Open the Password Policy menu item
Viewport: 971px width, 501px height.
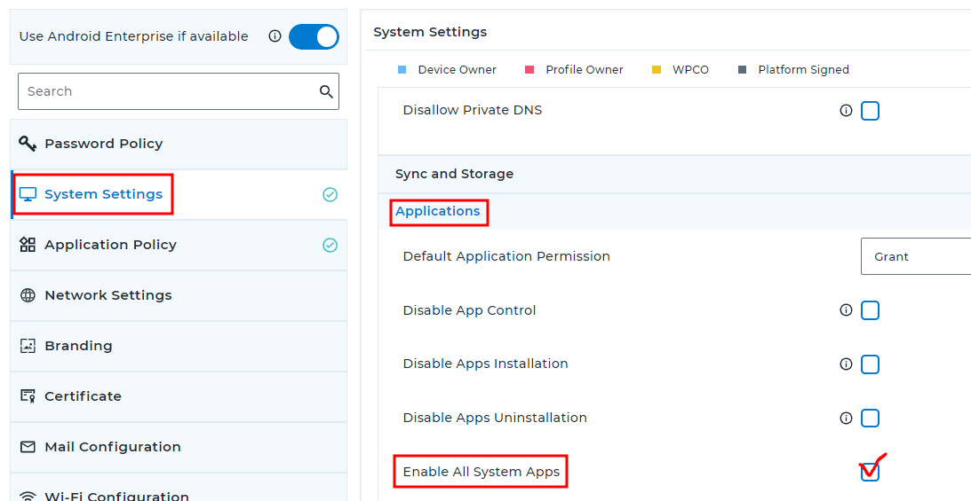(x=179, y=144)
